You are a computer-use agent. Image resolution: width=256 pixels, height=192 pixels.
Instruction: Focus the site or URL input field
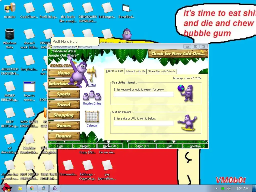(x=144, y=123)
